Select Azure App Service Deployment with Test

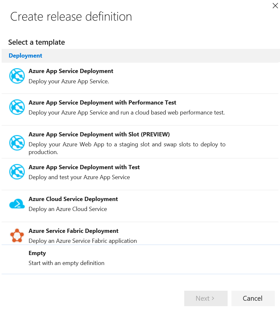[84, 167]
